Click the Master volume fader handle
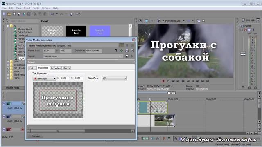 point(243,53)
